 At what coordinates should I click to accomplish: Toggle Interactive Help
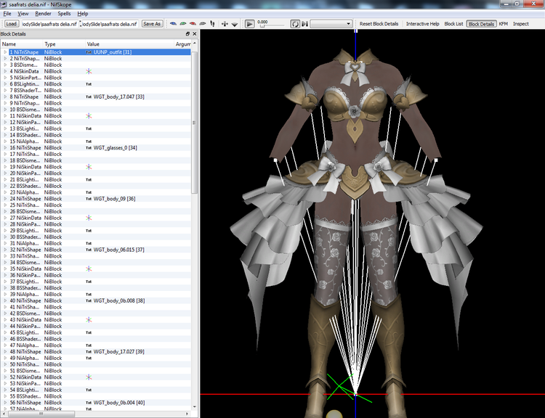(x=423, y=24)
